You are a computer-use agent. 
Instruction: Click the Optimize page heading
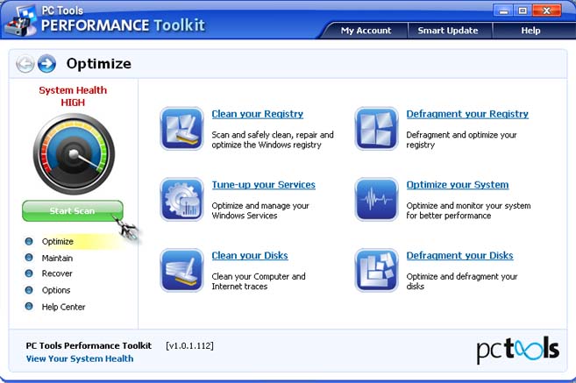(x=99, y=64)
